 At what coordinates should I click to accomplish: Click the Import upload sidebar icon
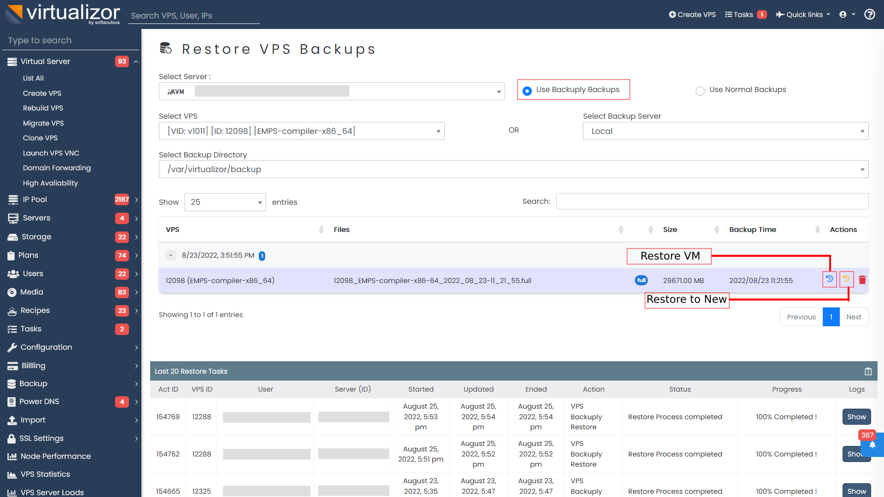click(x=12, y=420)
